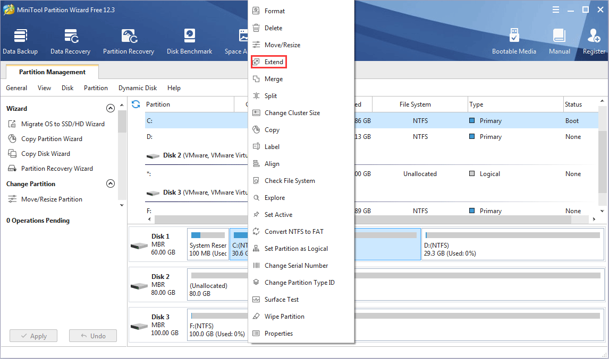Click the Label icon in context menu
Screen dimensions: 609x359
coord(256,146)
